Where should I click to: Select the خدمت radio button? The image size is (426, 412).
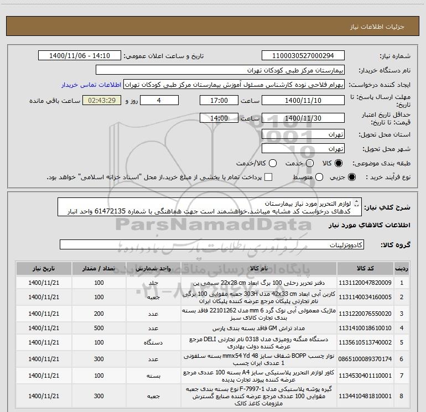[x=310, y=163]
